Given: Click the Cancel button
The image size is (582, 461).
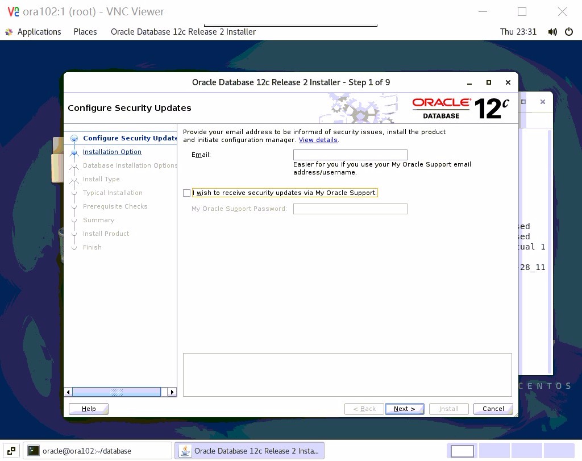Looking at the screenshot, I should coord(493,409).
